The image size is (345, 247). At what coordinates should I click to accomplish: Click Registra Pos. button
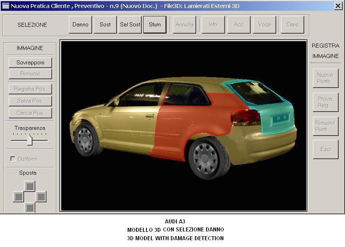pyautogui.click(x=30, y=89)
